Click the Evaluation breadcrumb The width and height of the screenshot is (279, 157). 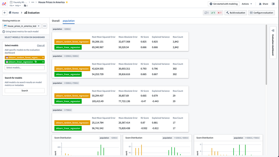pos(32,13)
